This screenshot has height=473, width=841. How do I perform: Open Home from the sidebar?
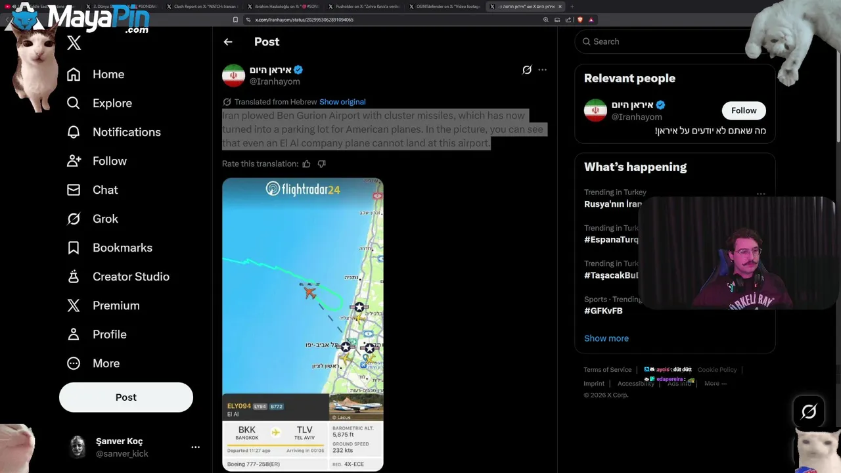click(x=96, y=74)
